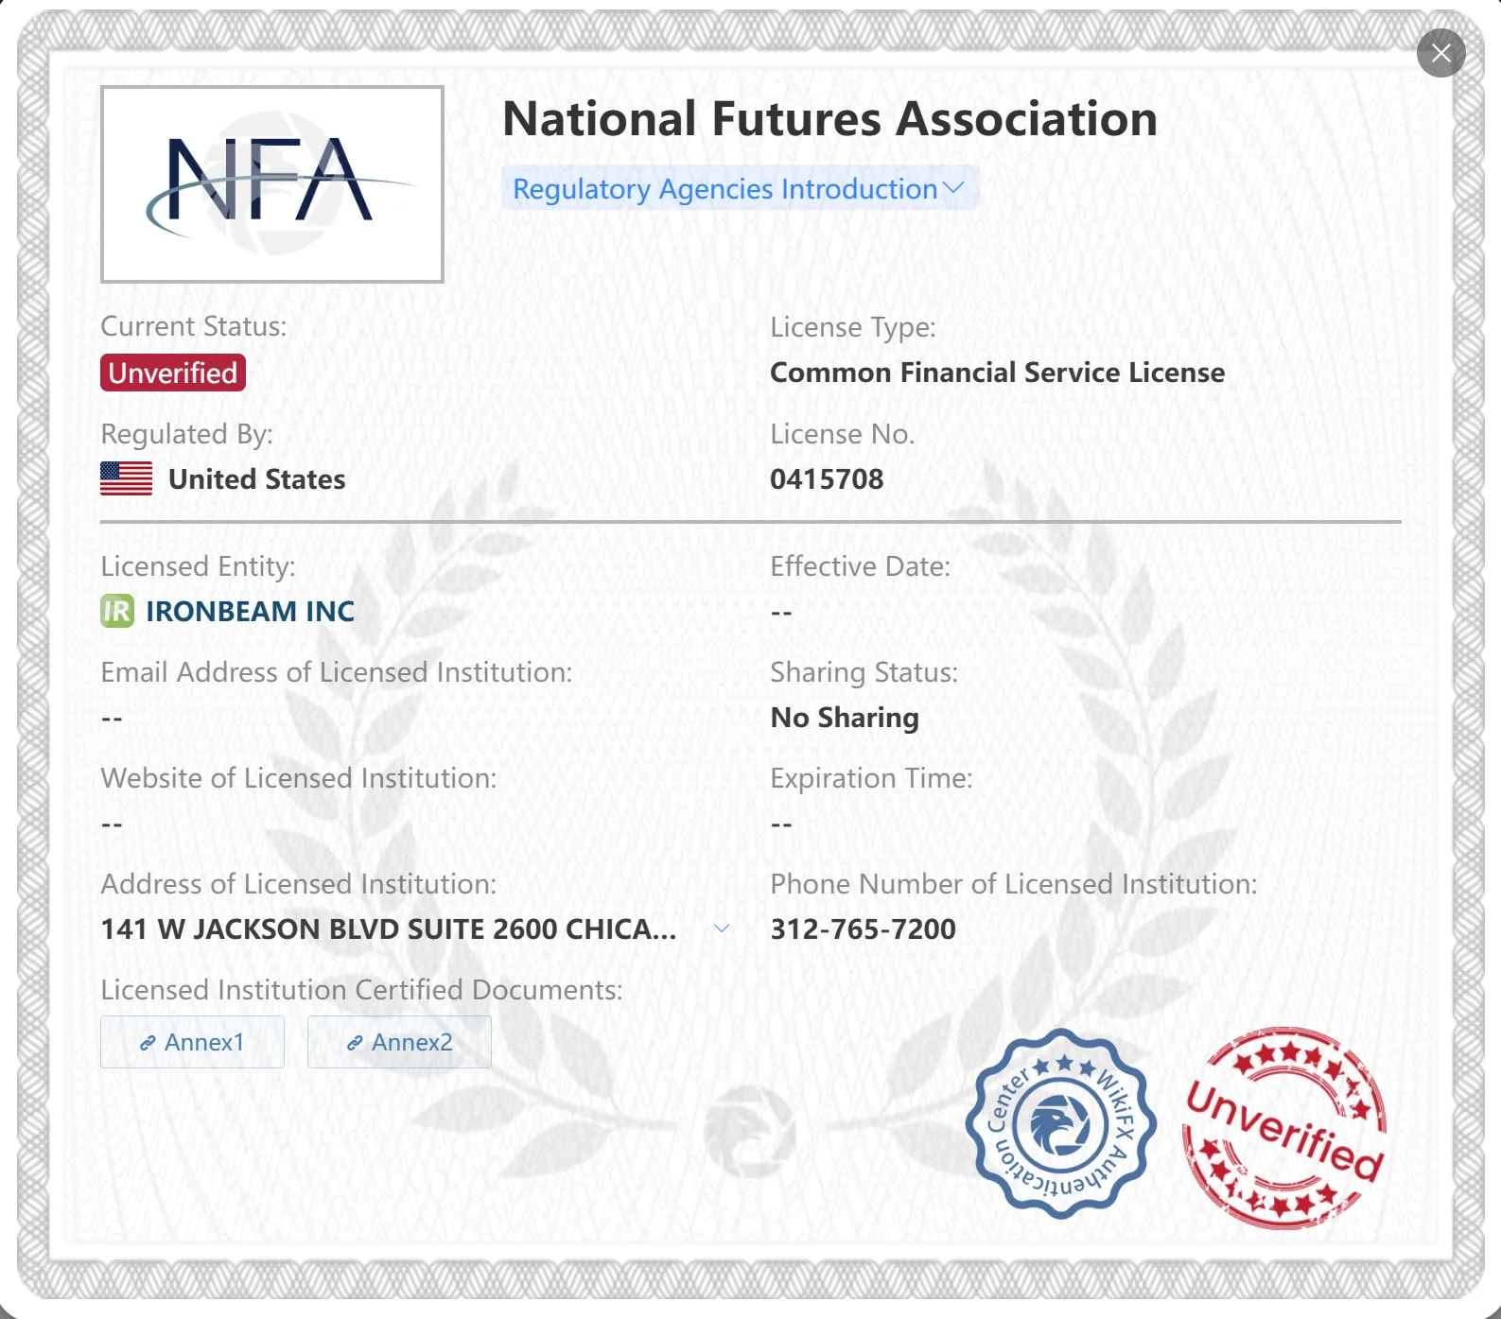Open the Annex2 certified document
1501x1319 pixels.
coord(399,1042)
